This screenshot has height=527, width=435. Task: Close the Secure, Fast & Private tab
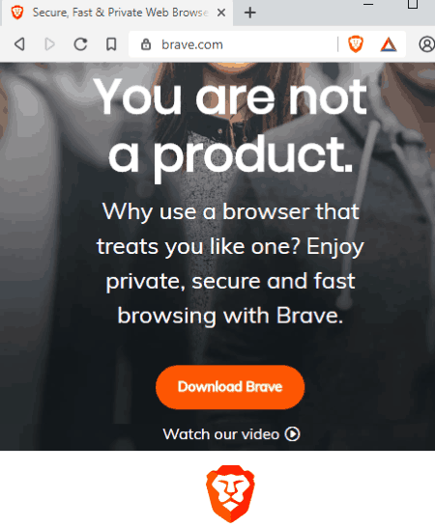coord(221,13)
